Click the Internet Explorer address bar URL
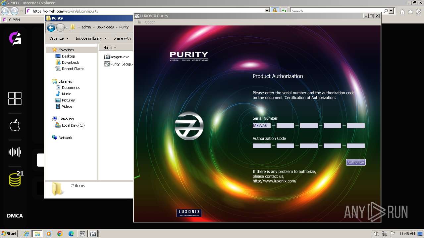 pos(66,11)
